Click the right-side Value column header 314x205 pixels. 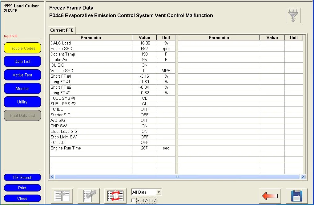coord(272,37)
